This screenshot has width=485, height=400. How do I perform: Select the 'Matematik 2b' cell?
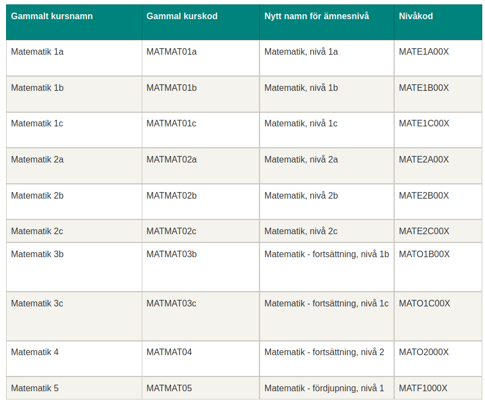coord(37,196)
